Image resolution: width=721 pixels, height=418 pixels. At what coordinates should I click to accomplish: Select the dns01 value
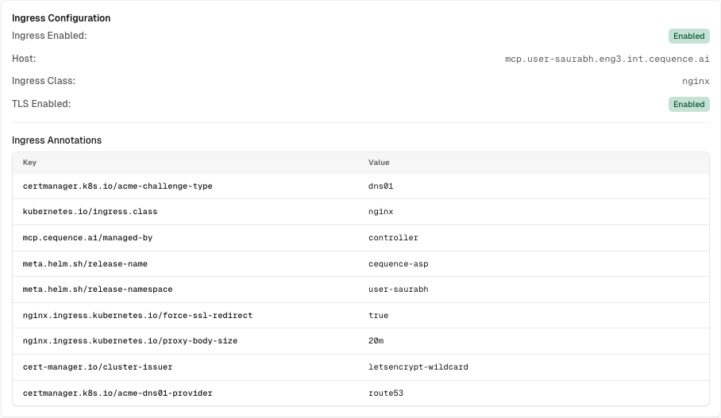click(x=380, y=186)
